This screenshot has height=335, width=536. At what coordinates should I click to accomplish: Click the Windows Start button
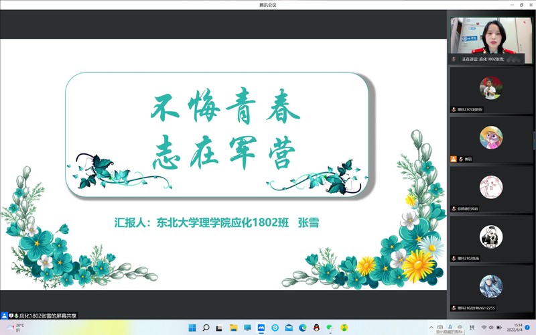click(192, 328)
